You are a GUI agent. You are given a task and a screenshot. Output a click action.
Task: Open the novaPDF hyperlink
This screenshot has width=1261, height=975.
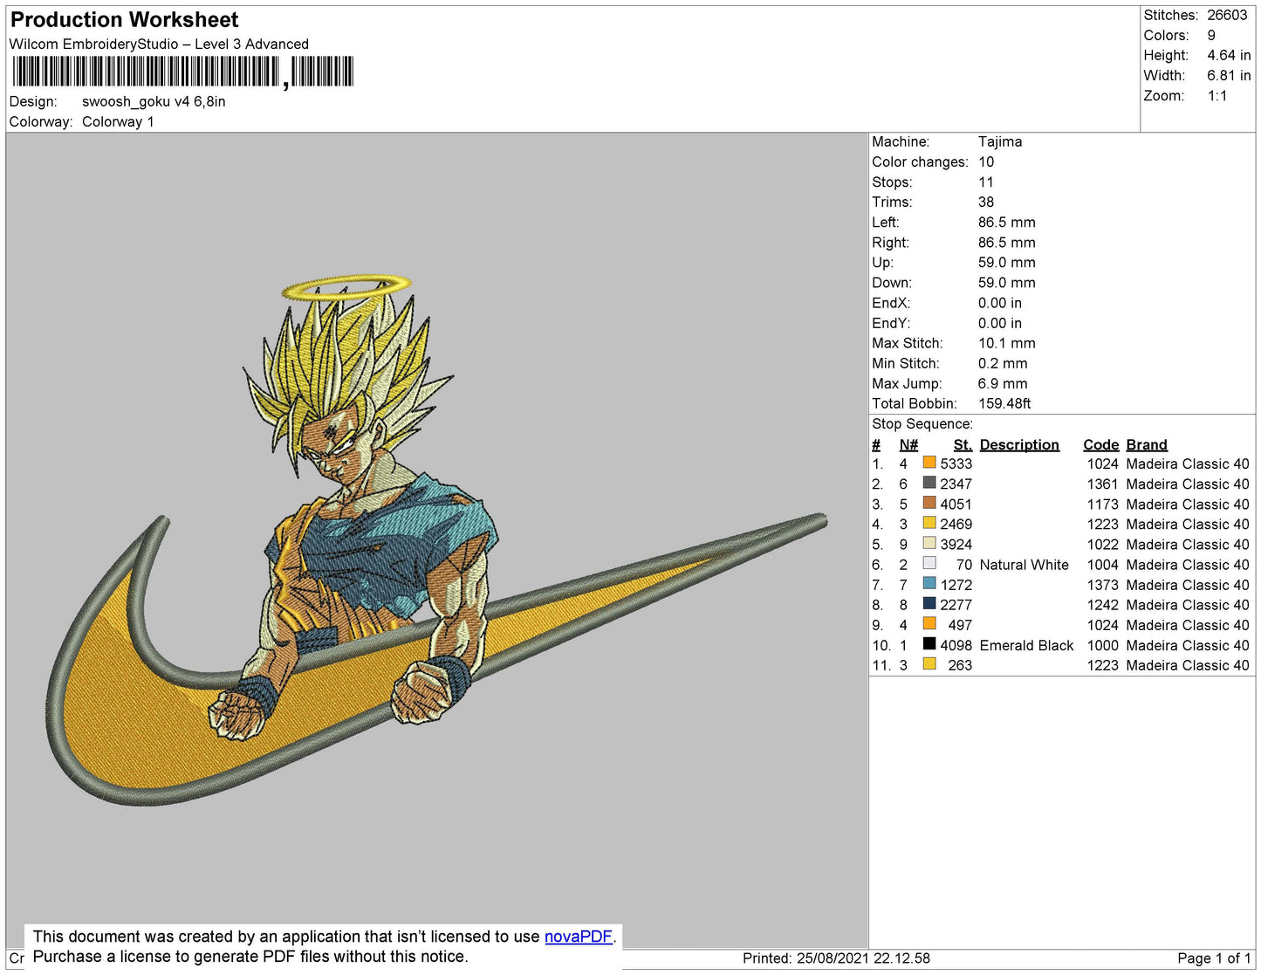tap(578, 937)
